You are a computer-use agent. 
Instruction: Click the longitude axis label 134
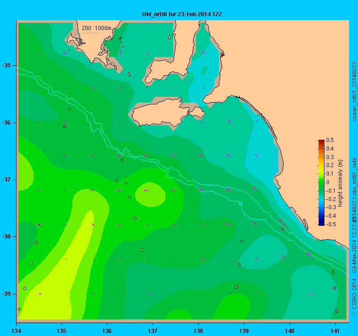coord(16,331)
